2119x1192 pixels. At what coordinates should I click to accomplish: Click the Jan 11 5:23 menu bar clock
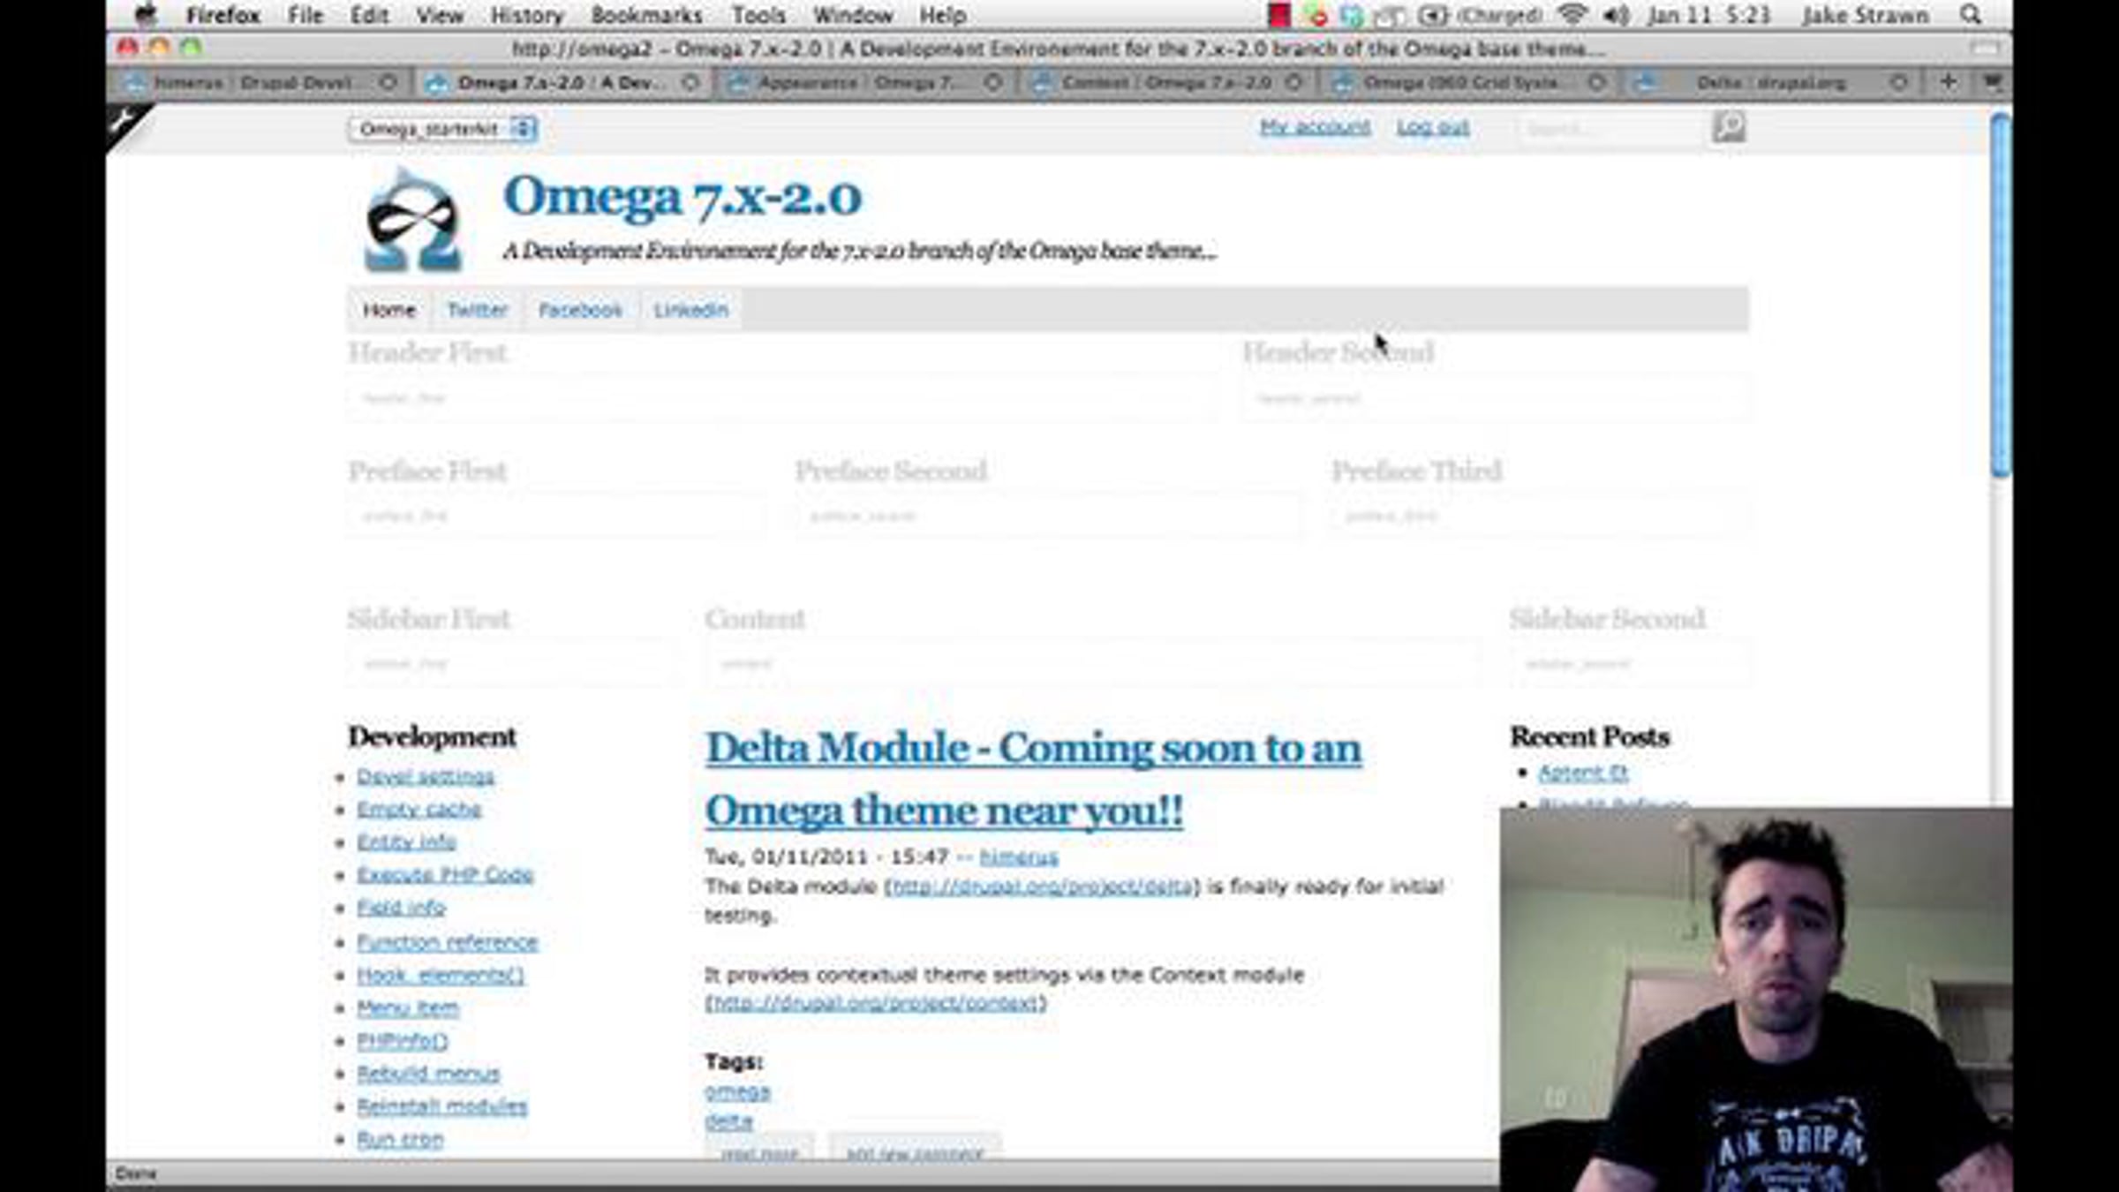point(1708,15)
